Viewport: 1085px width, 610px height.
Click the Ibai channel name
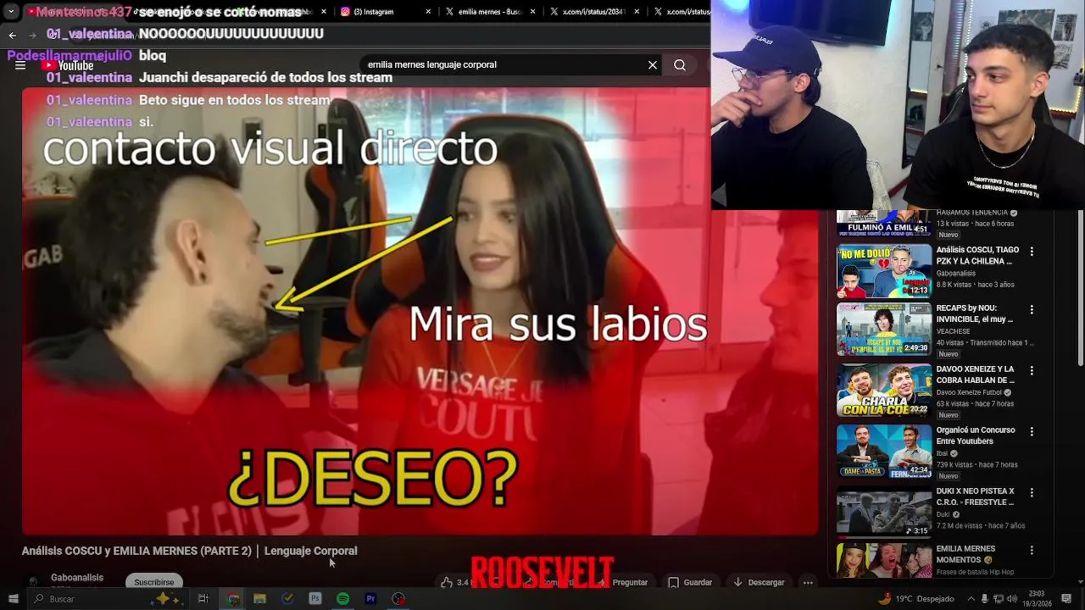[x=942, y=453]
